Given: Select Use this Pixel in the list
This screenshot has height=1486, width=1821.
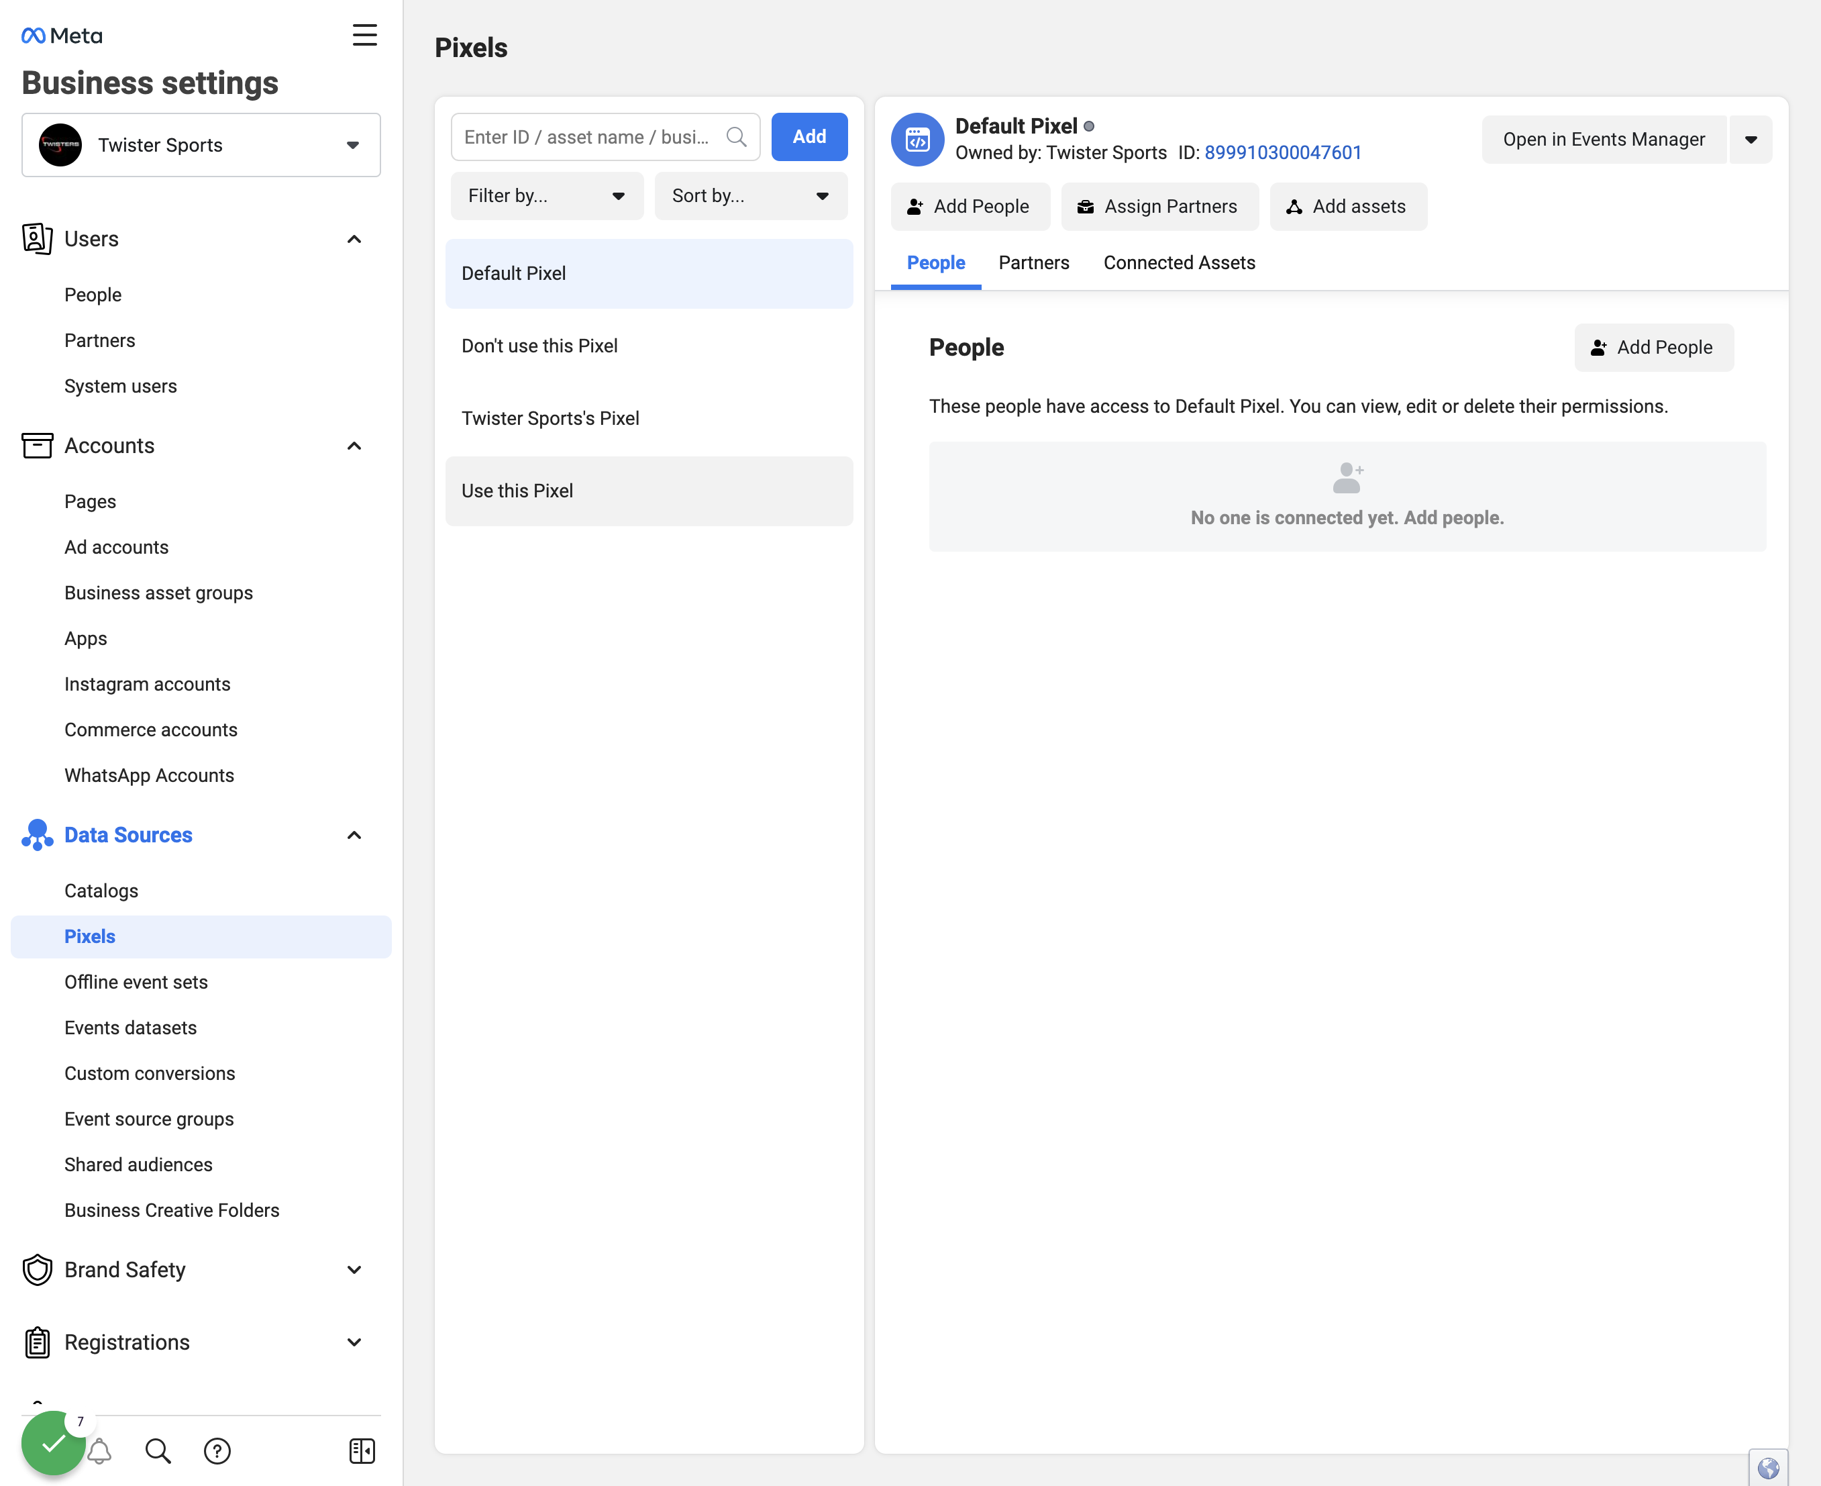Looking at the screenshot, I should 649,491.
